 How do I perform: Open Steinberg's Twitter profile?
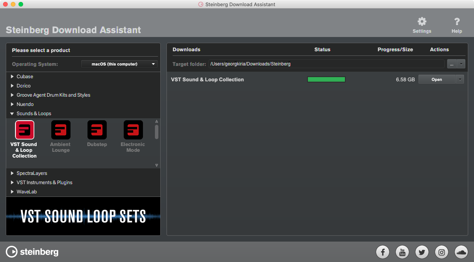click(x=422, y=252)
